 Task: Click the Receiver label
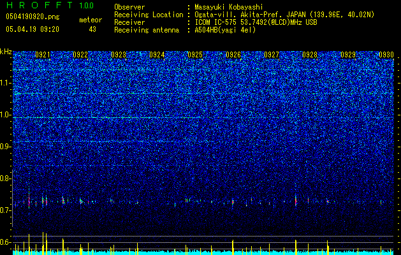[129, 22]
